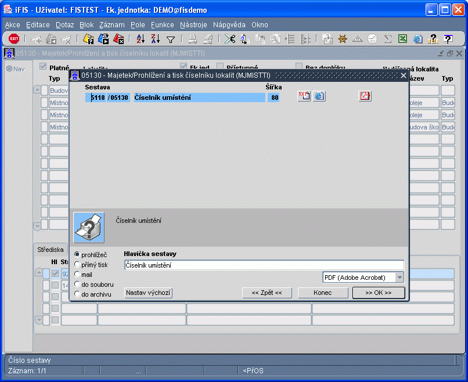468x382 pixels.
Task: Toggle checked HI checkbox in first Střediska row
Action: pos(55,273)
